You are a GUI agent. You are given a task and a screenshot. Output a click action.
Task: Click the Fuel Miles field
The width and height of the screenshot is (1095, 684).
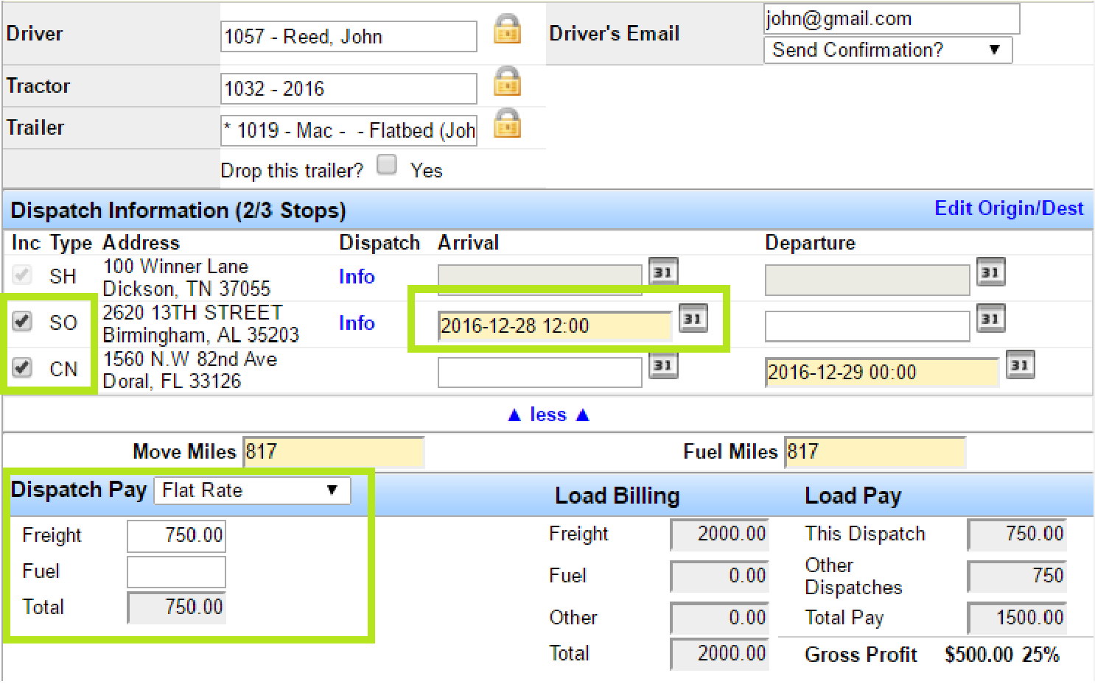coord(875,452)
